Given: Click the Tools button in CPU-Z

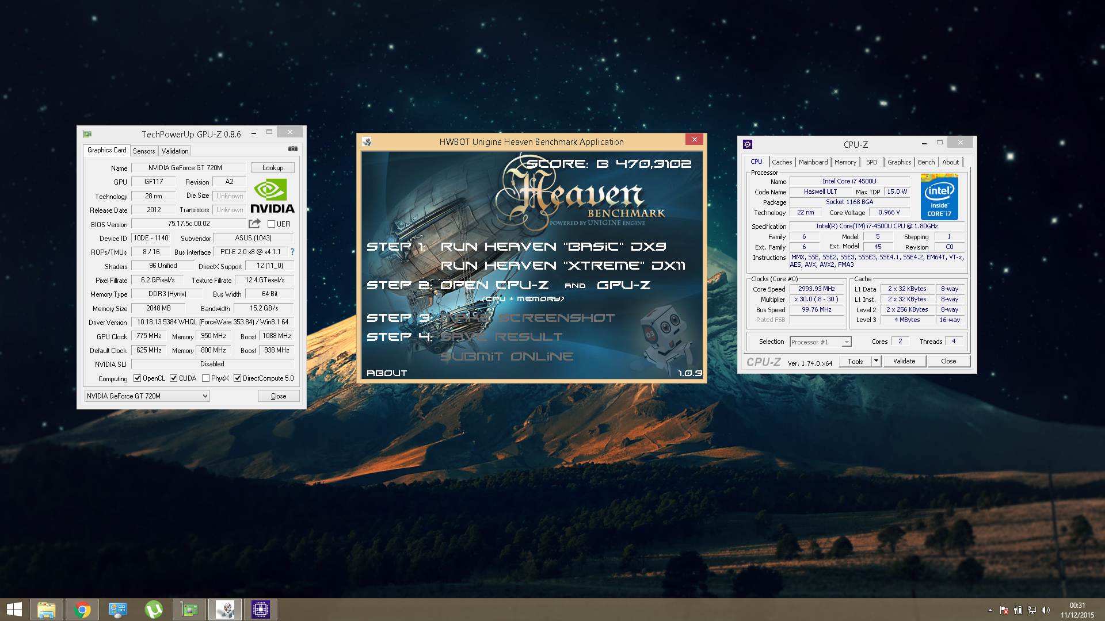Looking at the screenshot, I should pos(855,361).
